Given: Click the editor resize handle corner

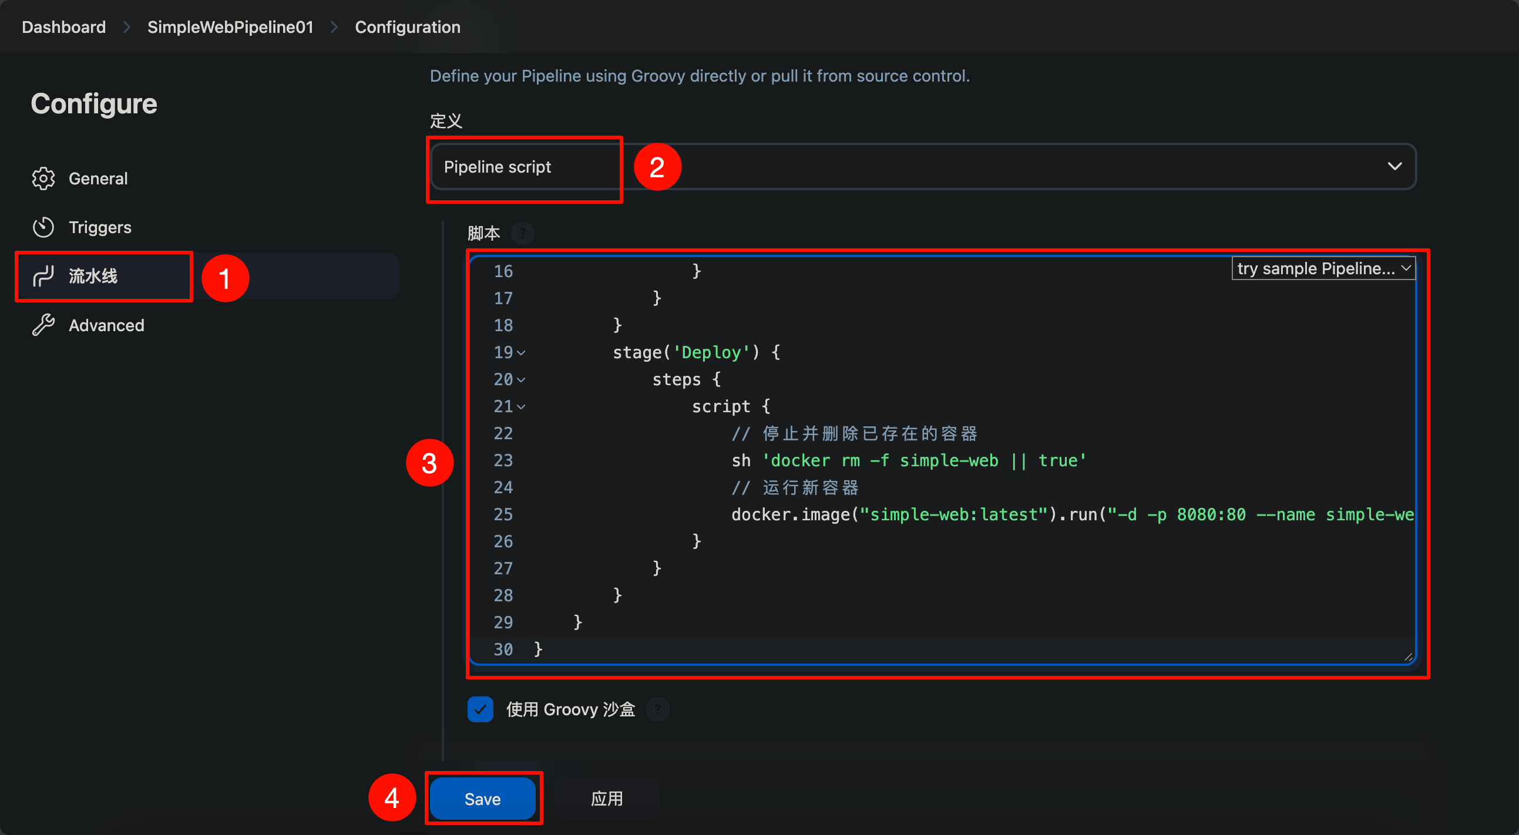Looking at the screenshot, I should coord(1408,657).
